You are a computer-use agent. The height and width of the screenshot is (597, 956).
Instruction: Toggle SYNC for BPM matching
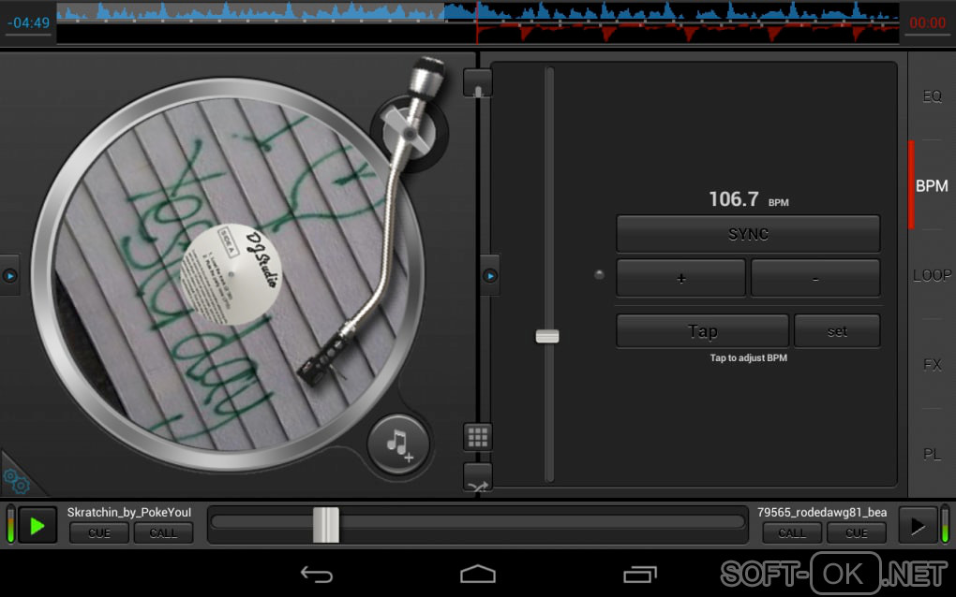(x=747, y=234)
